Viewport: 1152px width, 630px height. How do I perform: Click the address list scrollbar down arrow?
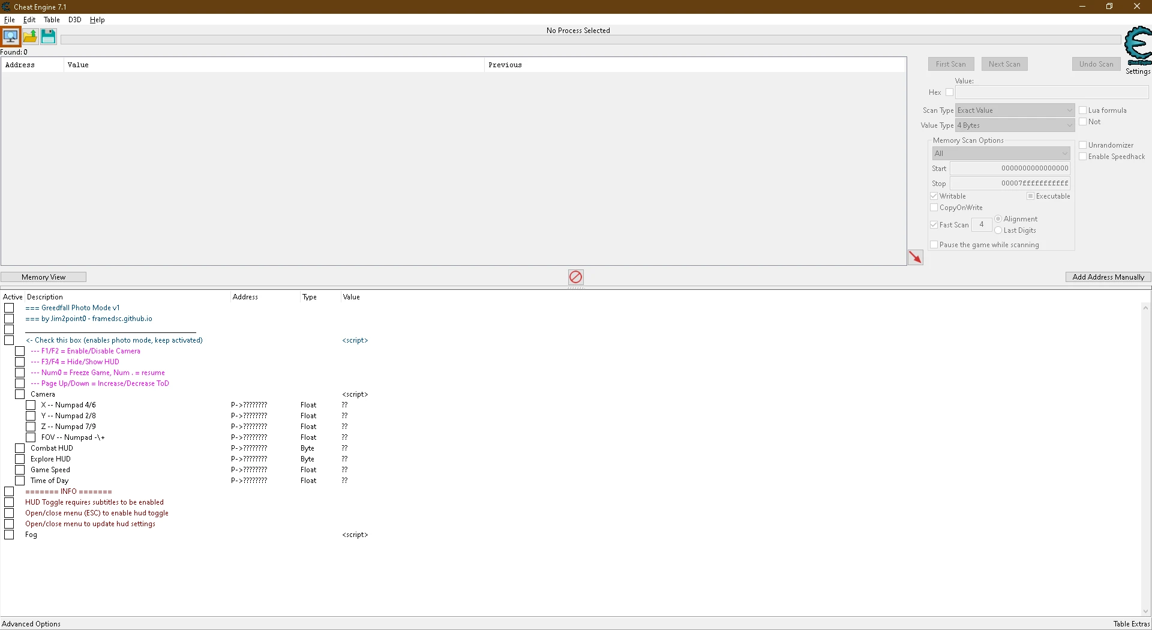pyautogui.click(x=1146, y=611)
